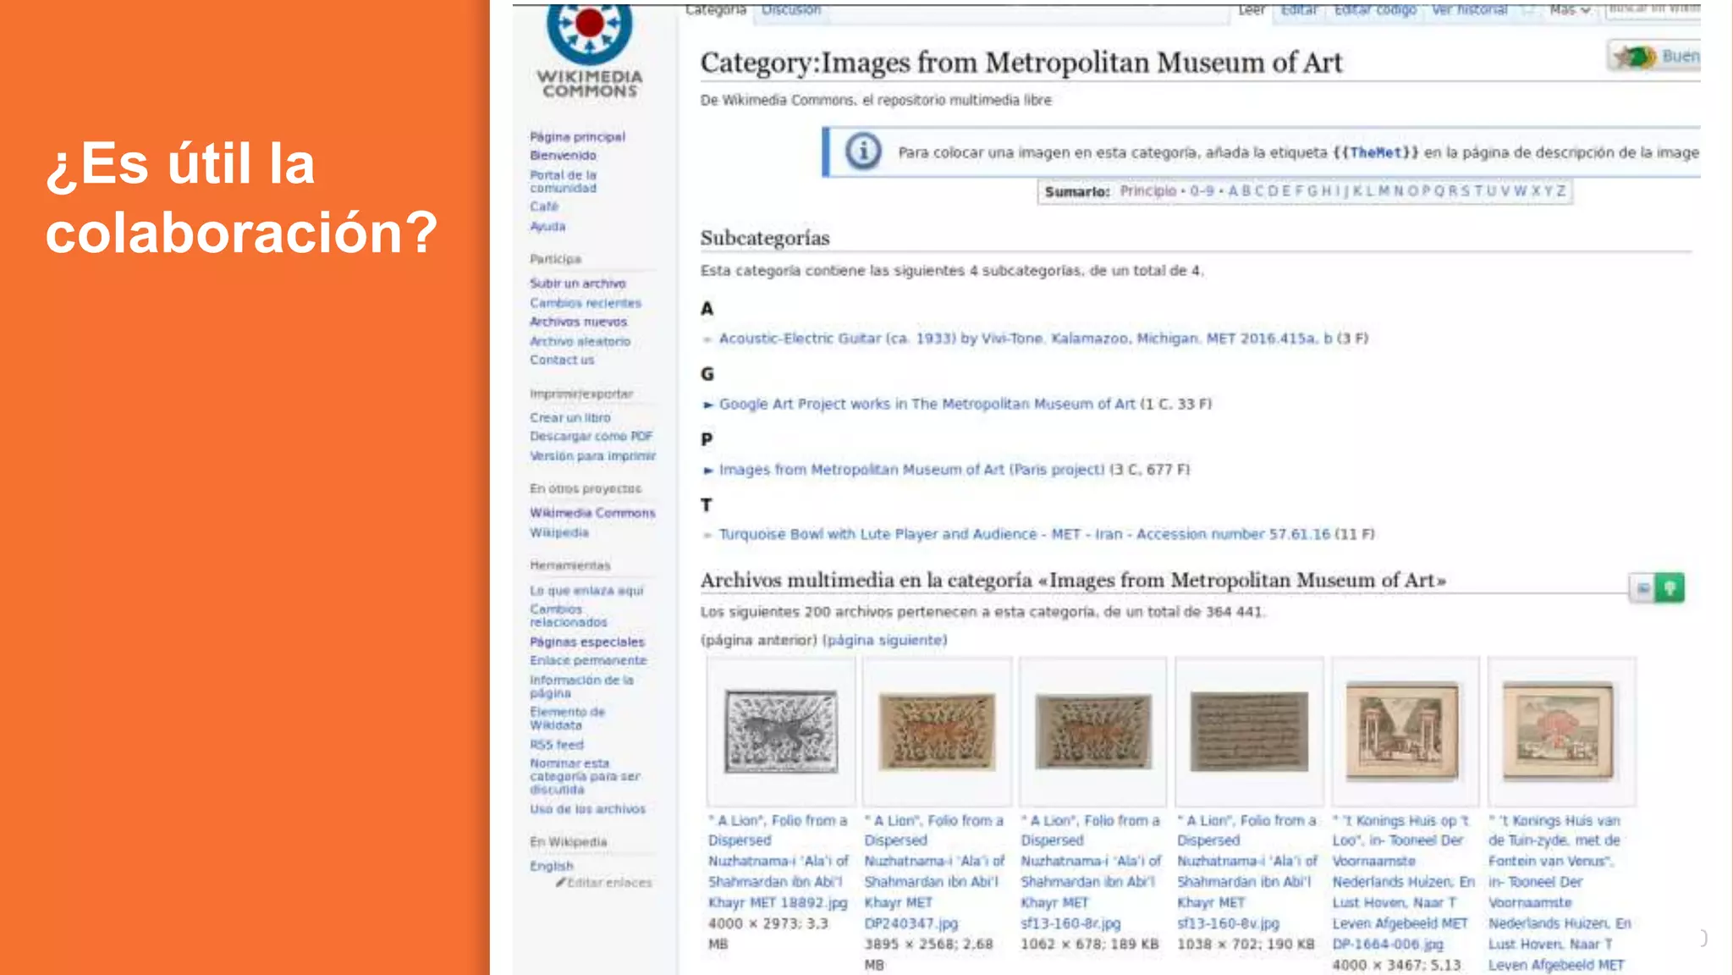The width and height of the screenshot is (1733, 975).
Task: Click the blue info circle icon
Action: pos(863,152)
